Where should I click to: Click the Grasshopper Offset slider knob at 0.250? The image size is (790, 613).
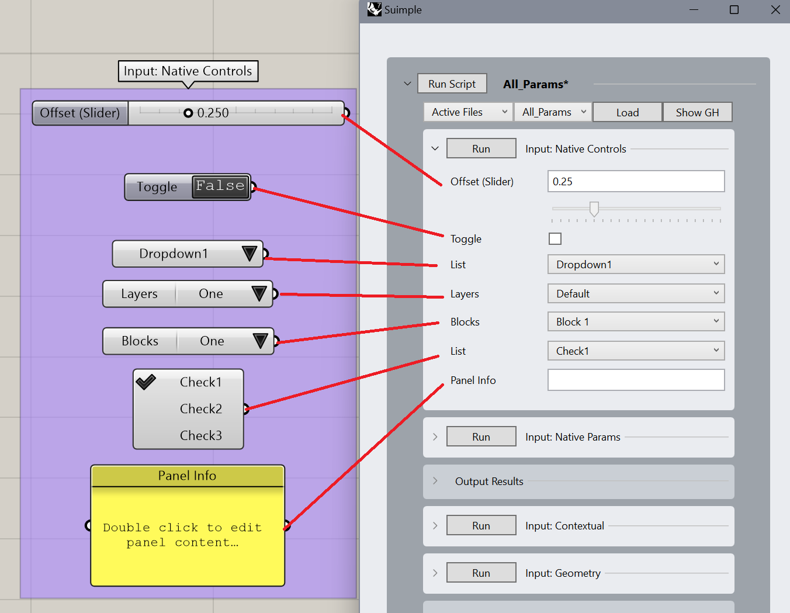coord(188,113)
